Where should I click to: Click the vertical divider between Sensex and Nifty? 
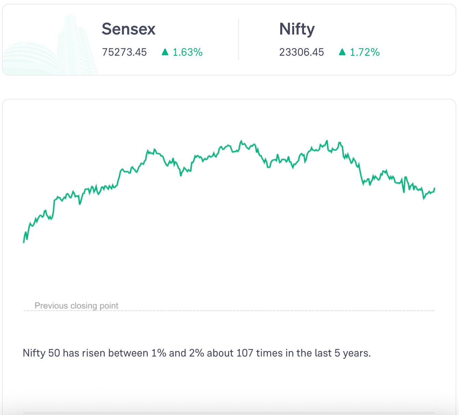238,39
